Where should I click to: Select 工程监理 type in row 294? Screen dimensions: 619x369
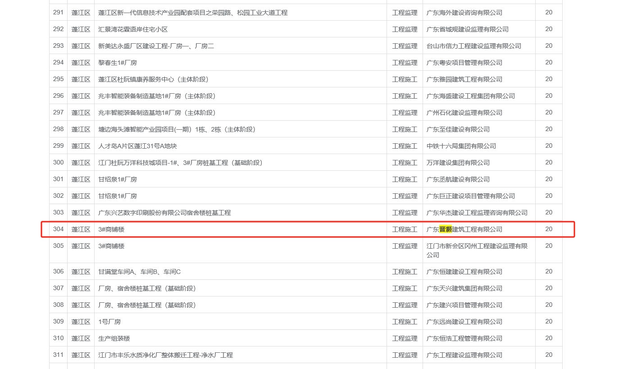(405, 63)
